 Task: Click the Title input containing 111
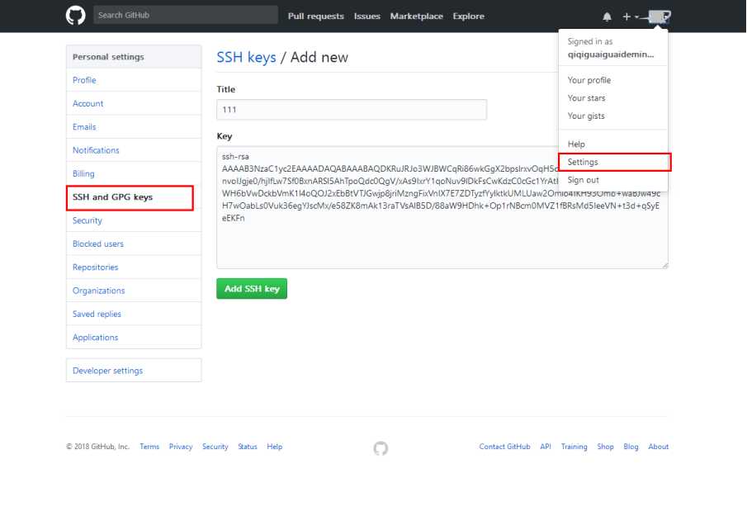point(352,110)
